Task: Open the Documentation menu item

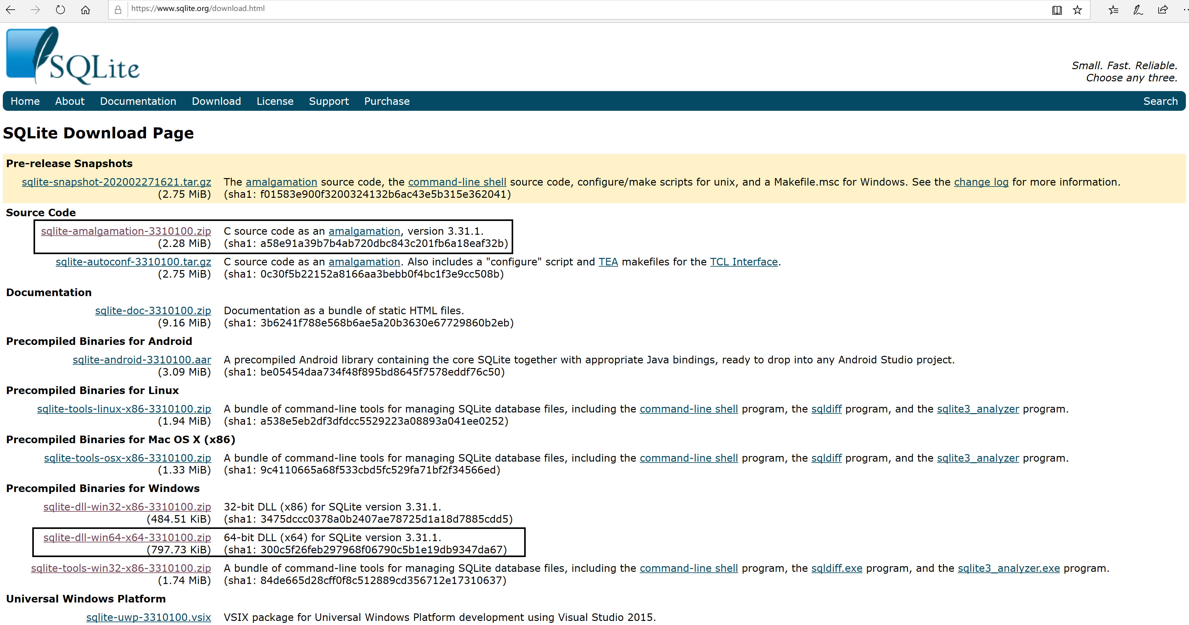Action: coord(138,101)
